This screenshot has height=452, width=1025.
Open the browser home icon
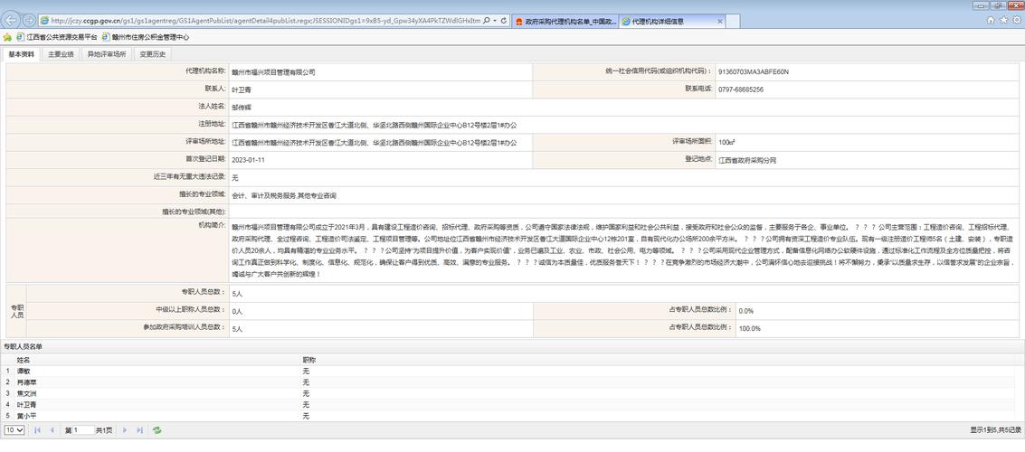991,20
